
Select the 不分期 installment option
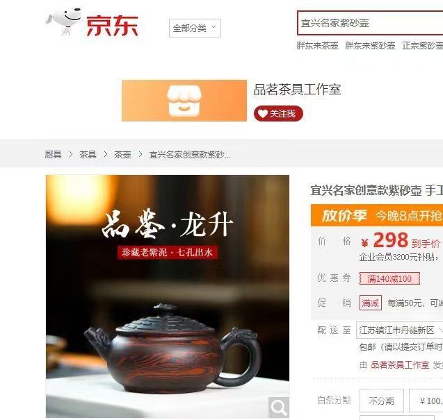click(381, 401)
